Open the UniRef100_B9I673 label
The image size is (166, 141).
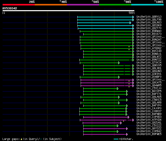(149, 34)
